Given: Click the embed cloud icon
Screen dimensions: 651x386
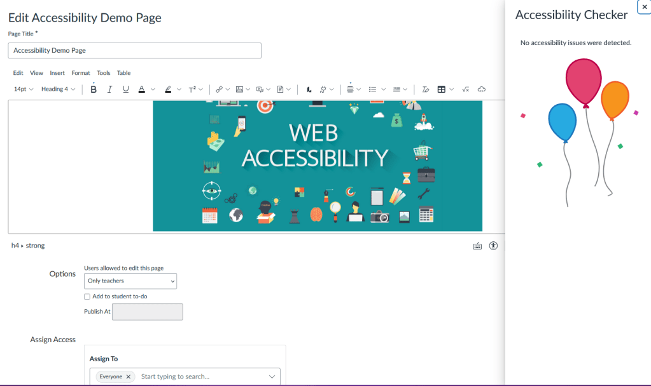Looking at the screenshot, I should pyautogui.click(x=482, y=90).
